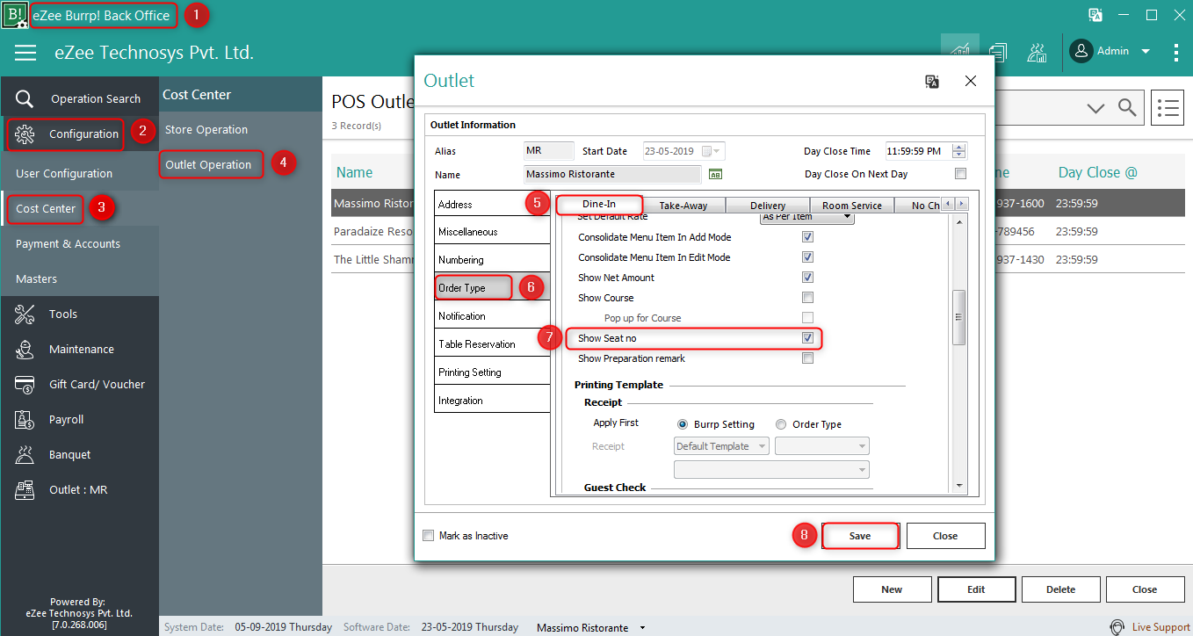Click the translate icon in Outlet dialog
1193x636 pixels.
click(932, 81)
